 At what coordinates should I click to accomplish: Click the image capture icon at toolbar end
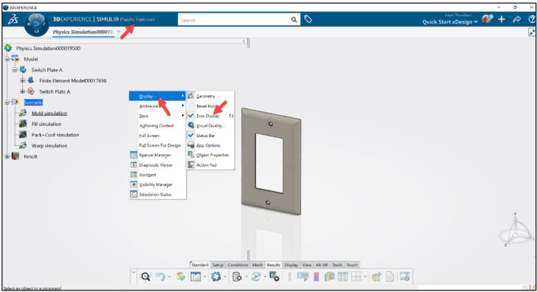pos(404,277)
